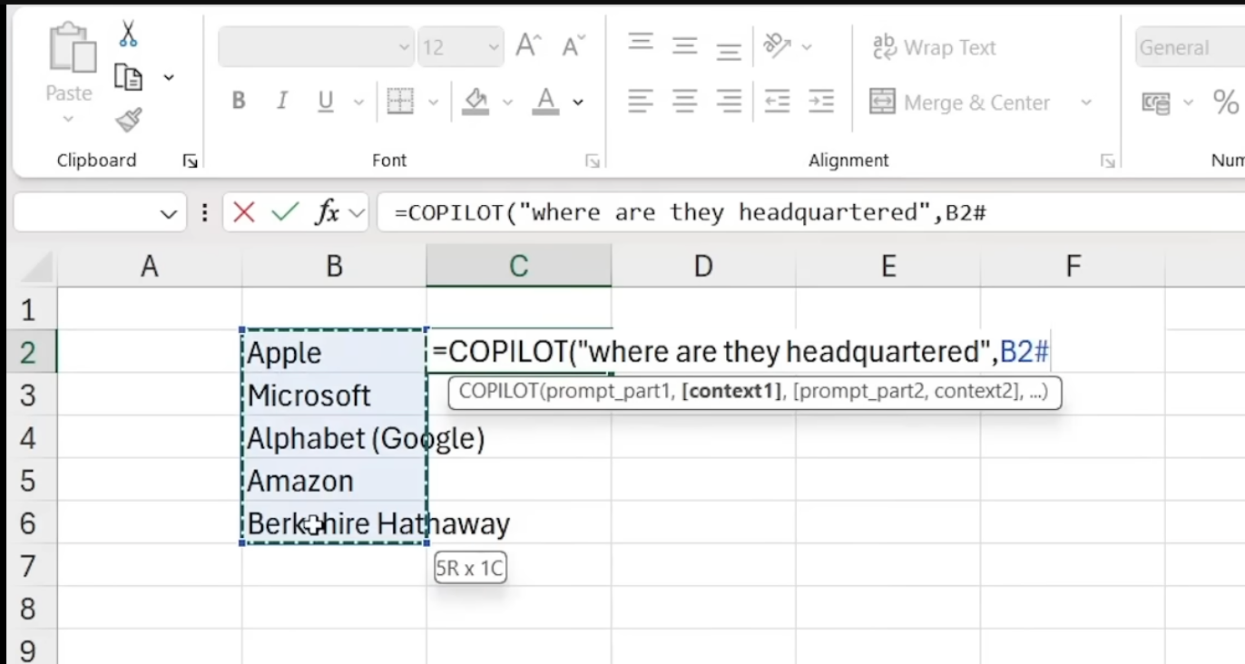Image resolution: width=1245 pixels, height=664 pixels.
Task: Open the Name Box dropdown
Action: pos(167,214)
